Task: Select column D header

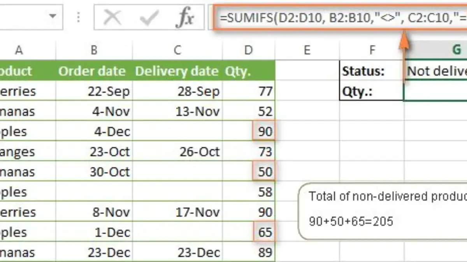Action: 248,50
